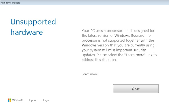Click the Close button

[135, 89]
